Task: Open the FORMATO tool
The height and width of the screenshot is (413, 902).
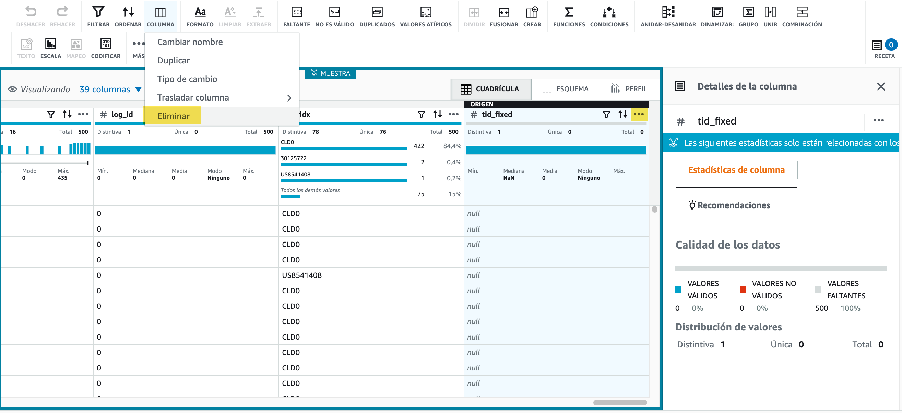Action: (200, 16)
